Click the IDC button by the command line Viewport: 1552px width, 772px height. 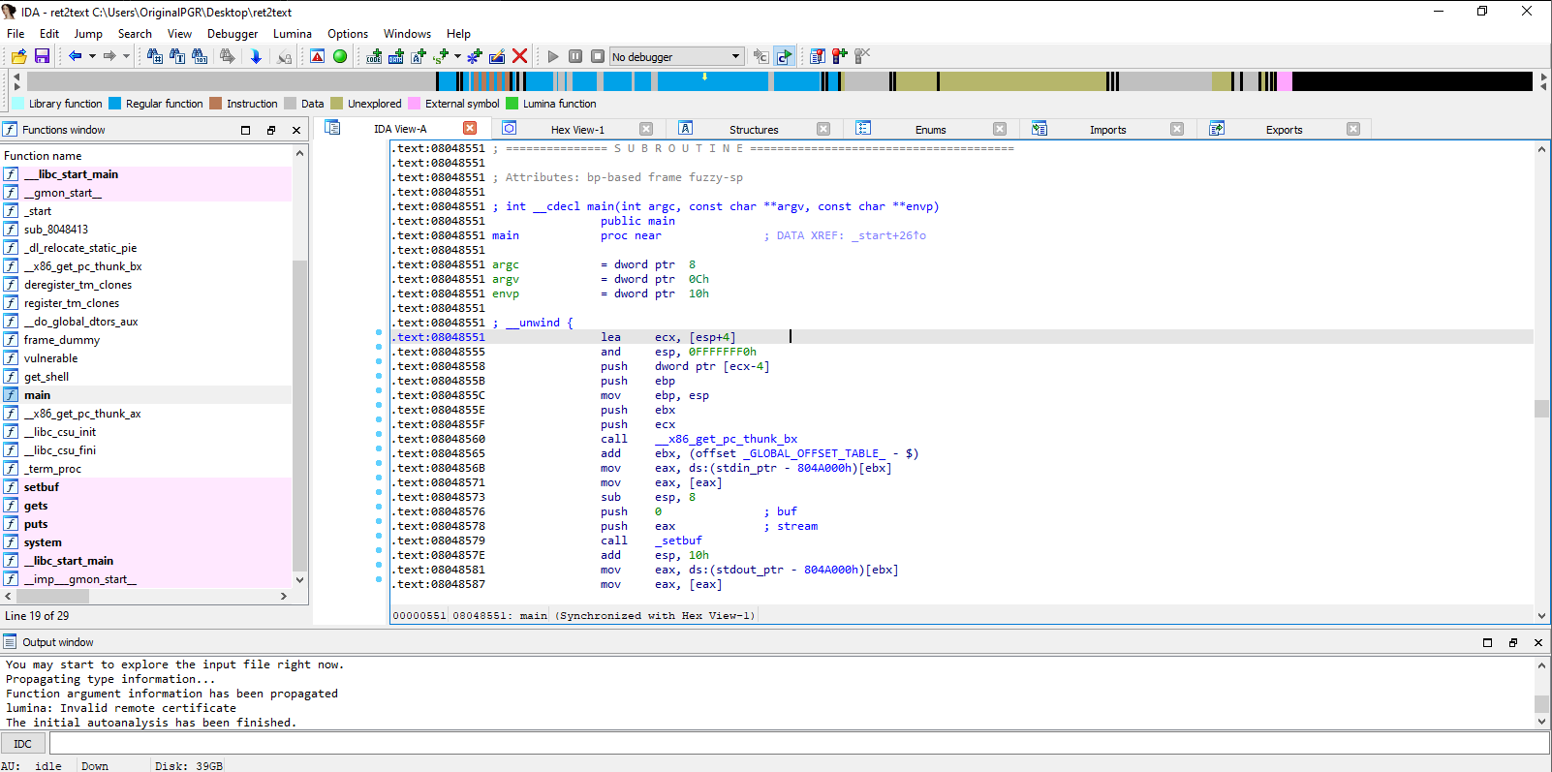point(23,744)
